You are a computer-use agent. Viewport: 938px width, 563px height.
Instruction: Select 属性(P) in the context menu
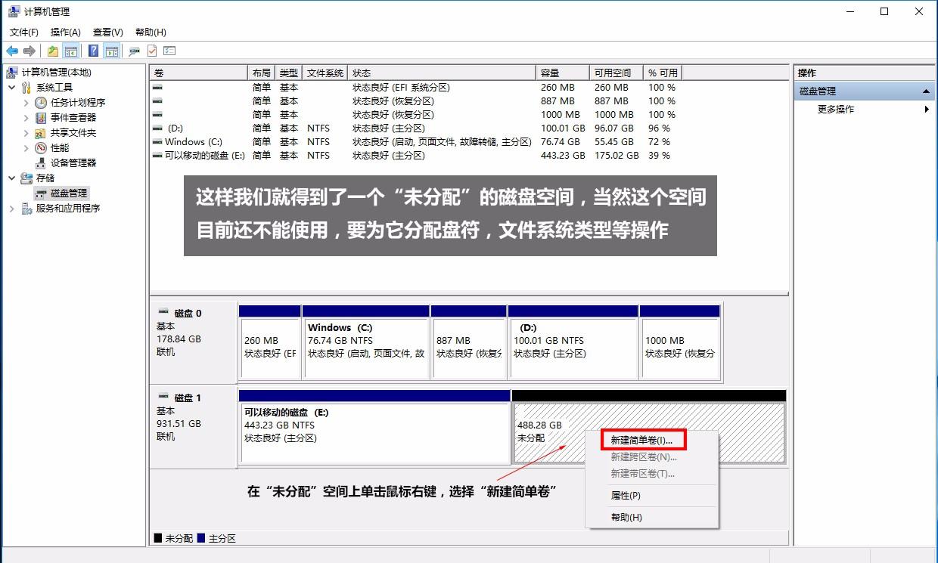pyautogui.click(x=626, y=494)
